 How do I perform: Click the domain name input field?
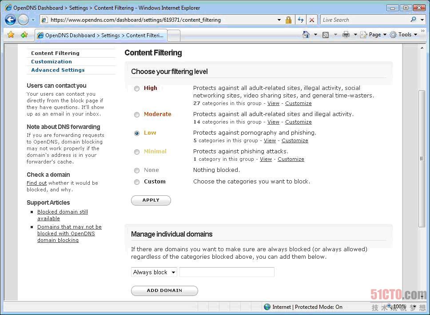(x=227, y=272)
